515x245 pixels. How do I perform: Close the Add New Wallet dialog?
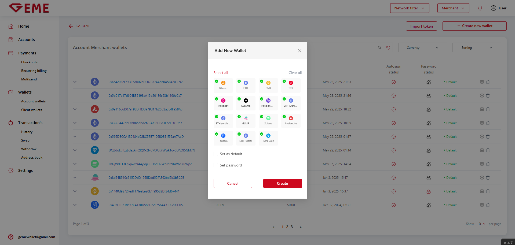click(299, 51)
